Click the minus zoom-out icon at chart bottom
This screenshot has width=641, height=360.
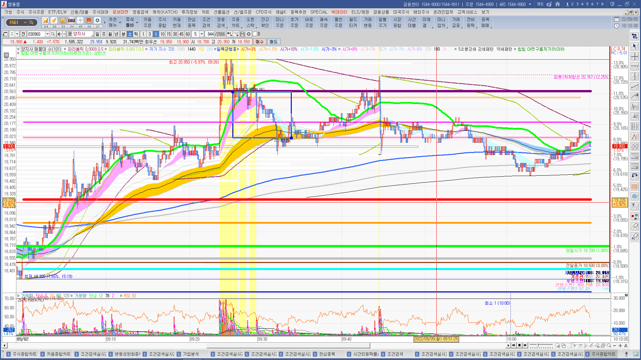pos(615,346)
